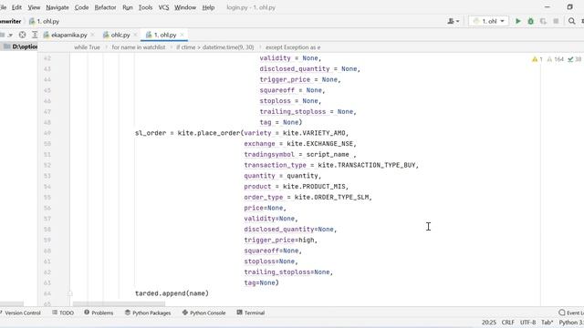Open the Navigate menu
584x328 pixels.
(57, 7)
